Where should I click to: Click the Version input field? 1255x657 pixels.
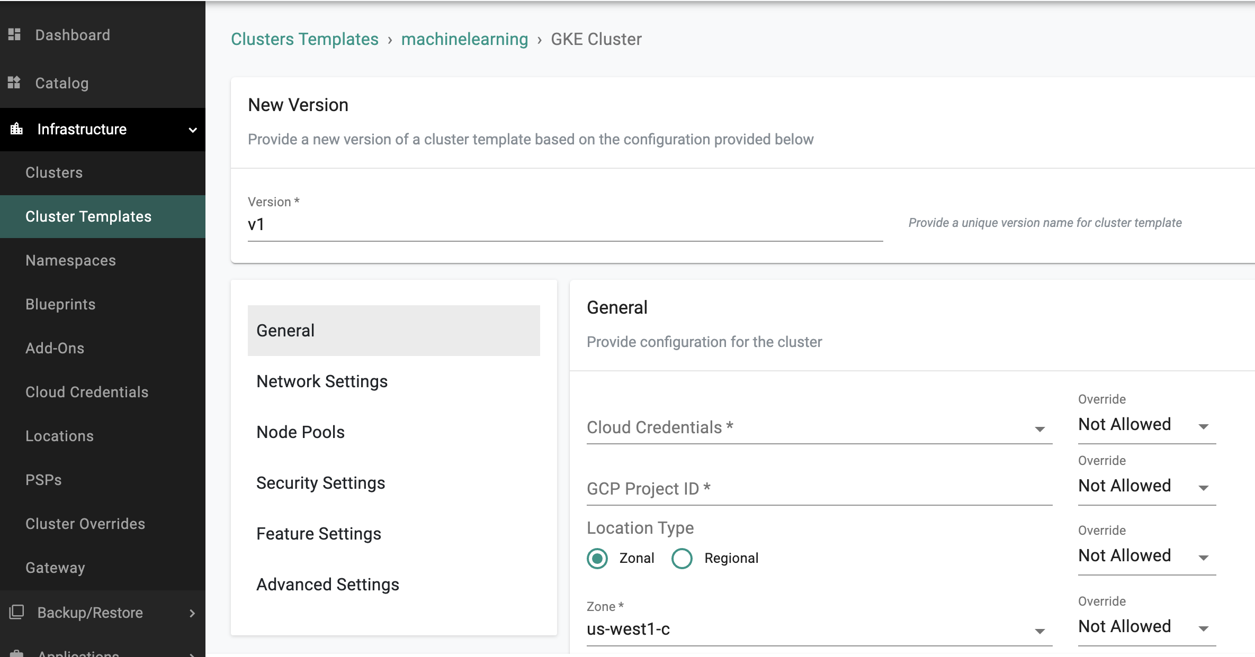click(x=565, y=225)
